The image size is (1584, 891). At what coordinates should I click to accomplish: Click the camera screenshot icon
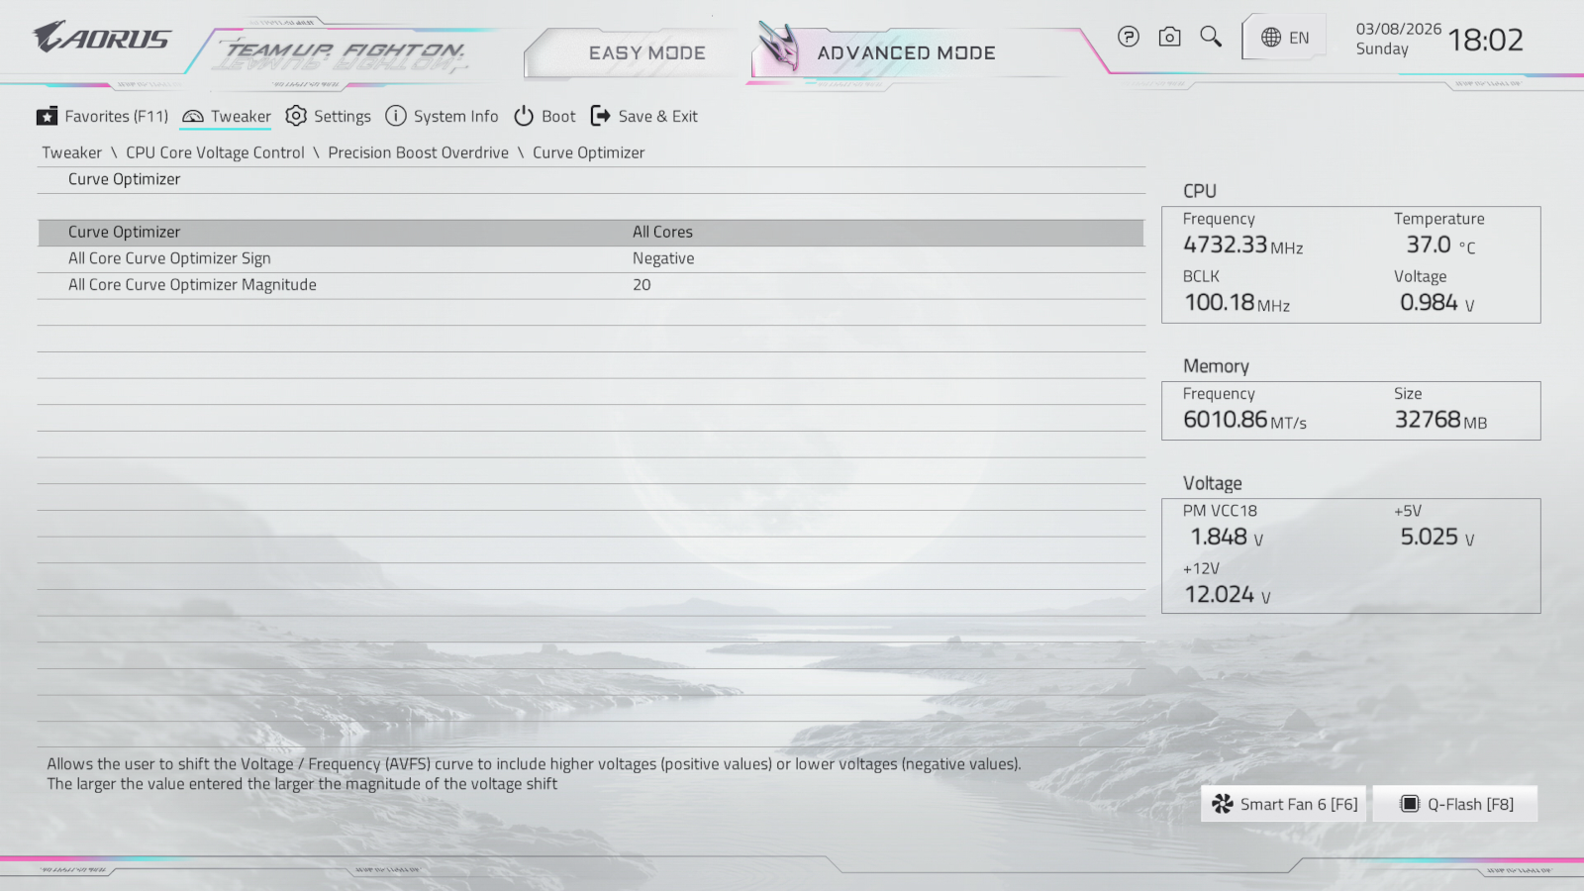pyautogui.click(x=1169, y=37)
